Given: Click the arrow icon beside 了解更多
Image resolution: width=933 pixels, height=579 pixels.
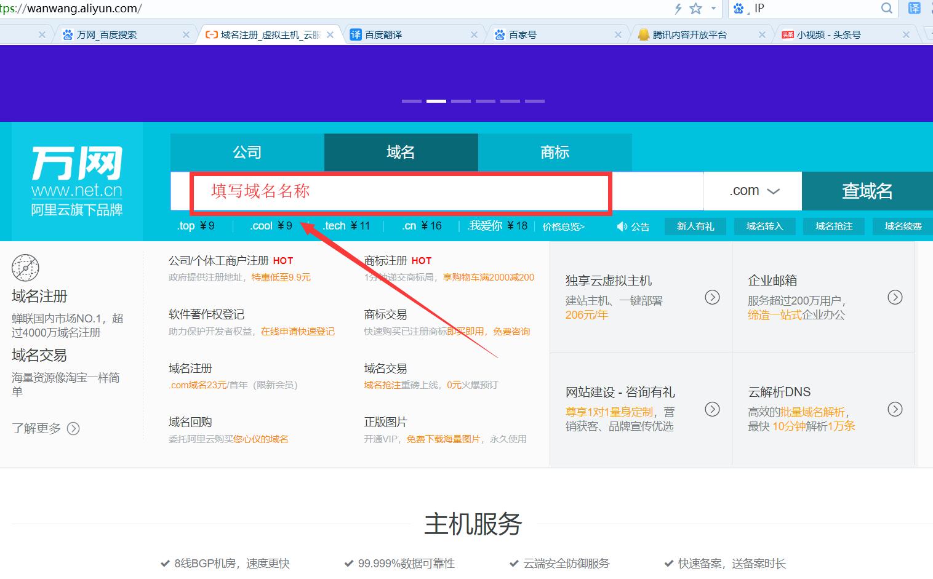Looking at the screenshot, I should click(x=73, y=428).
